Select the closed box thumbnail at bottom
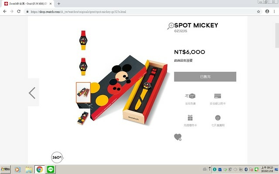Screen dimensions: 279x174 (x=83, y=118)
